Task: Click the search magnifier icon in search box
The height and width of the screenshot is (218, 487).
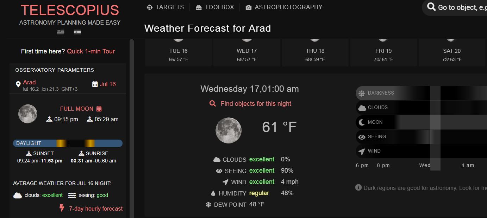Action: point(431,7)
